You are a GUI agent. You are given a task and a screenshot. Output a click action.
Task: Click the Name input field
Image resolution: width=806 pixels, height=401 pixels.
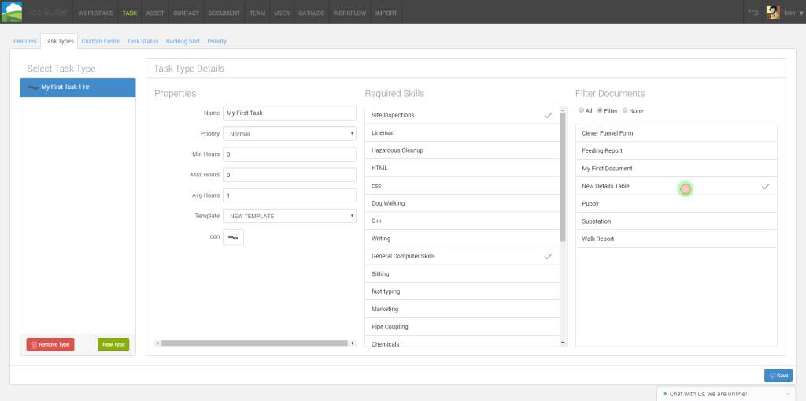click(290, 113)
